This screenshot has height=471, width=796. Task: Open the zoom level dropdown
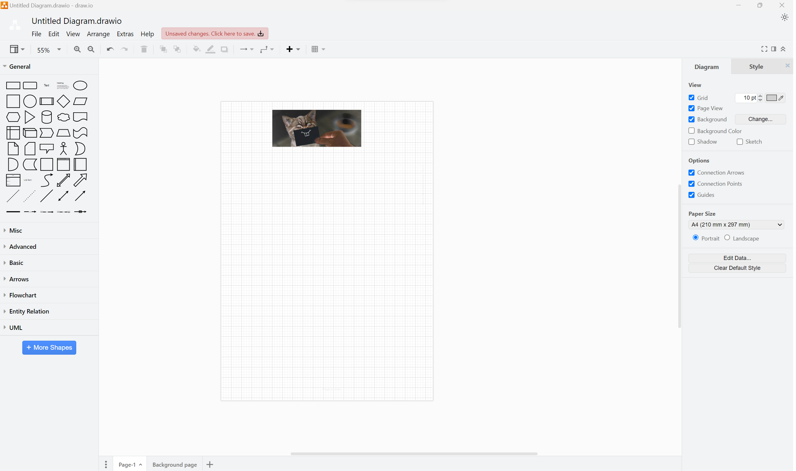coord(59,50)
